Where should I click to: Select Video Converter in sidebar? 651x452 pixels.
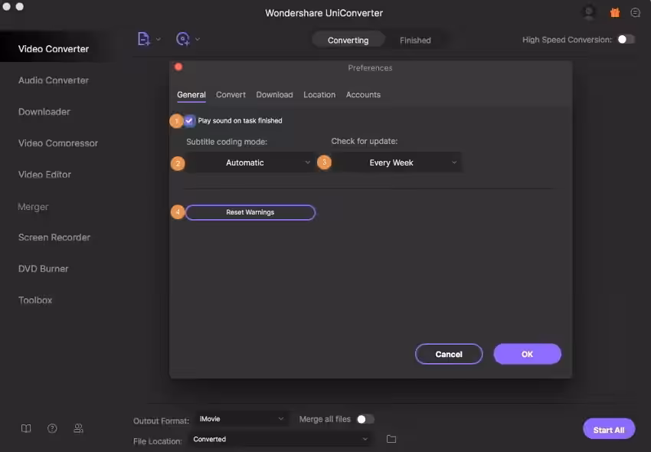pos(54,49)
